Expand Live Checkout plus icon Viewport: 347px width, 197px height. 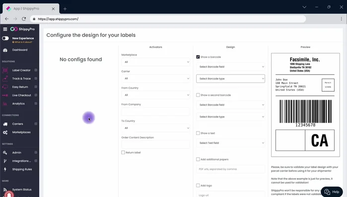[36, 95]
